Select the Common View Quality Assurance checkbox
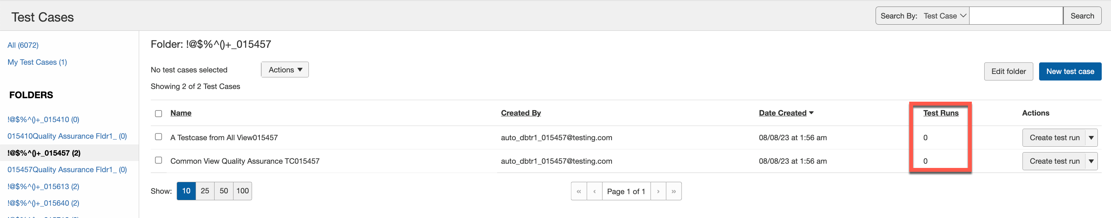The image size is (1111, 218). [x=158, y=160]
